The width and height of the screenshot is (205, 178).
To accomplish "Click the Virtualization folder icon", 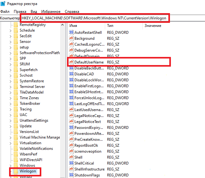I will (16, 143).
